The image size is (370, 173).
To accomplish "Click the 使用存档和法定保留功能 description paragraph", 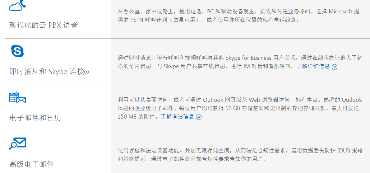I will click(x=240, y=155).
